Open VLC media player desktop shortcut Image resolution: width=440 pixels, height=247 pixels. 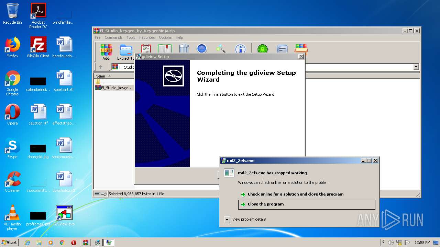[12, 217]
